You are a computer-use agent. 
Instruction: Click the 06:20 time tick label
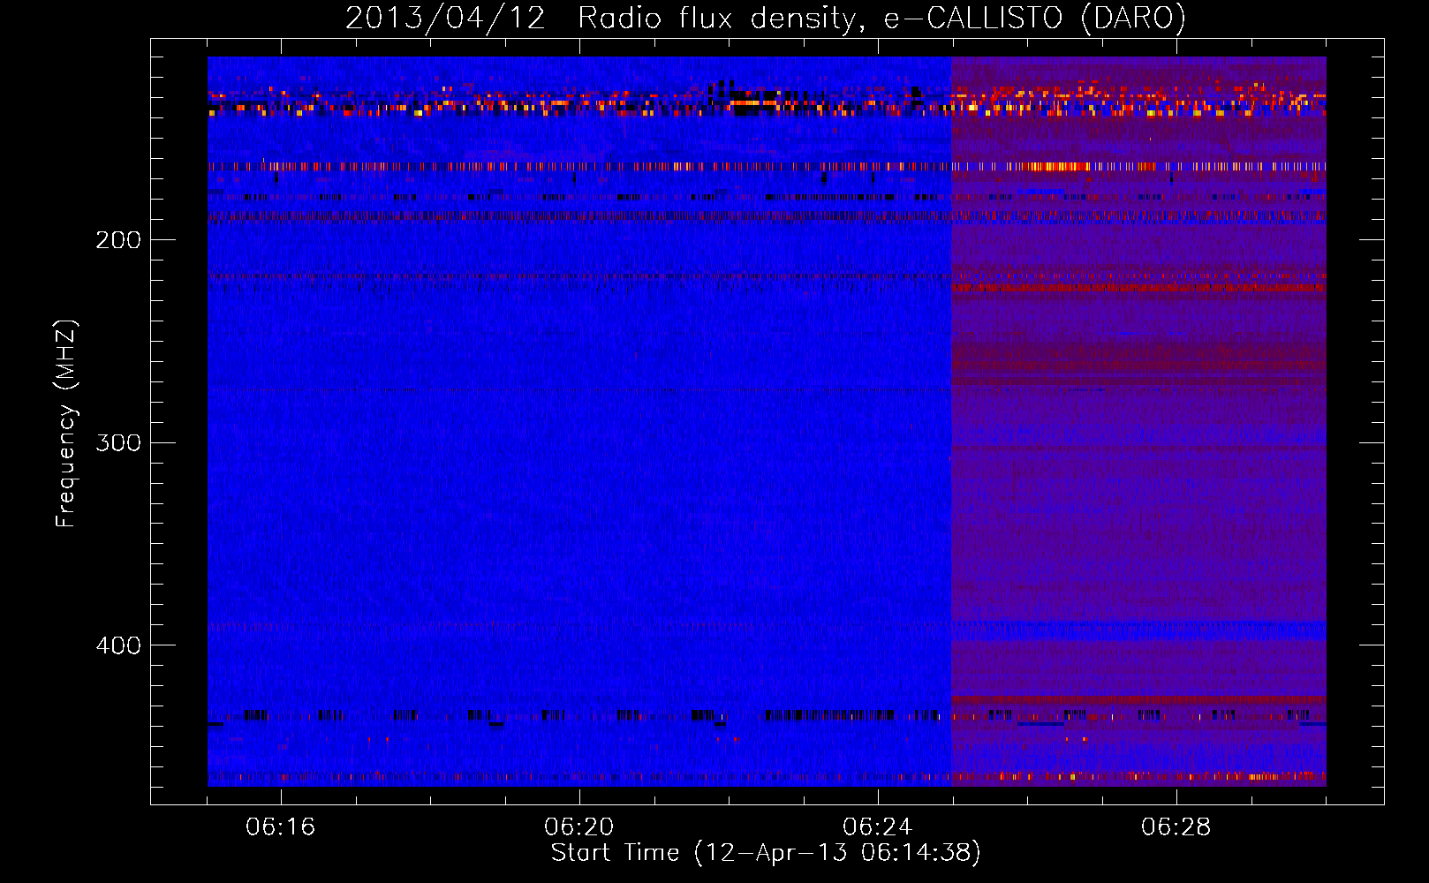click(x=579, y=827)
